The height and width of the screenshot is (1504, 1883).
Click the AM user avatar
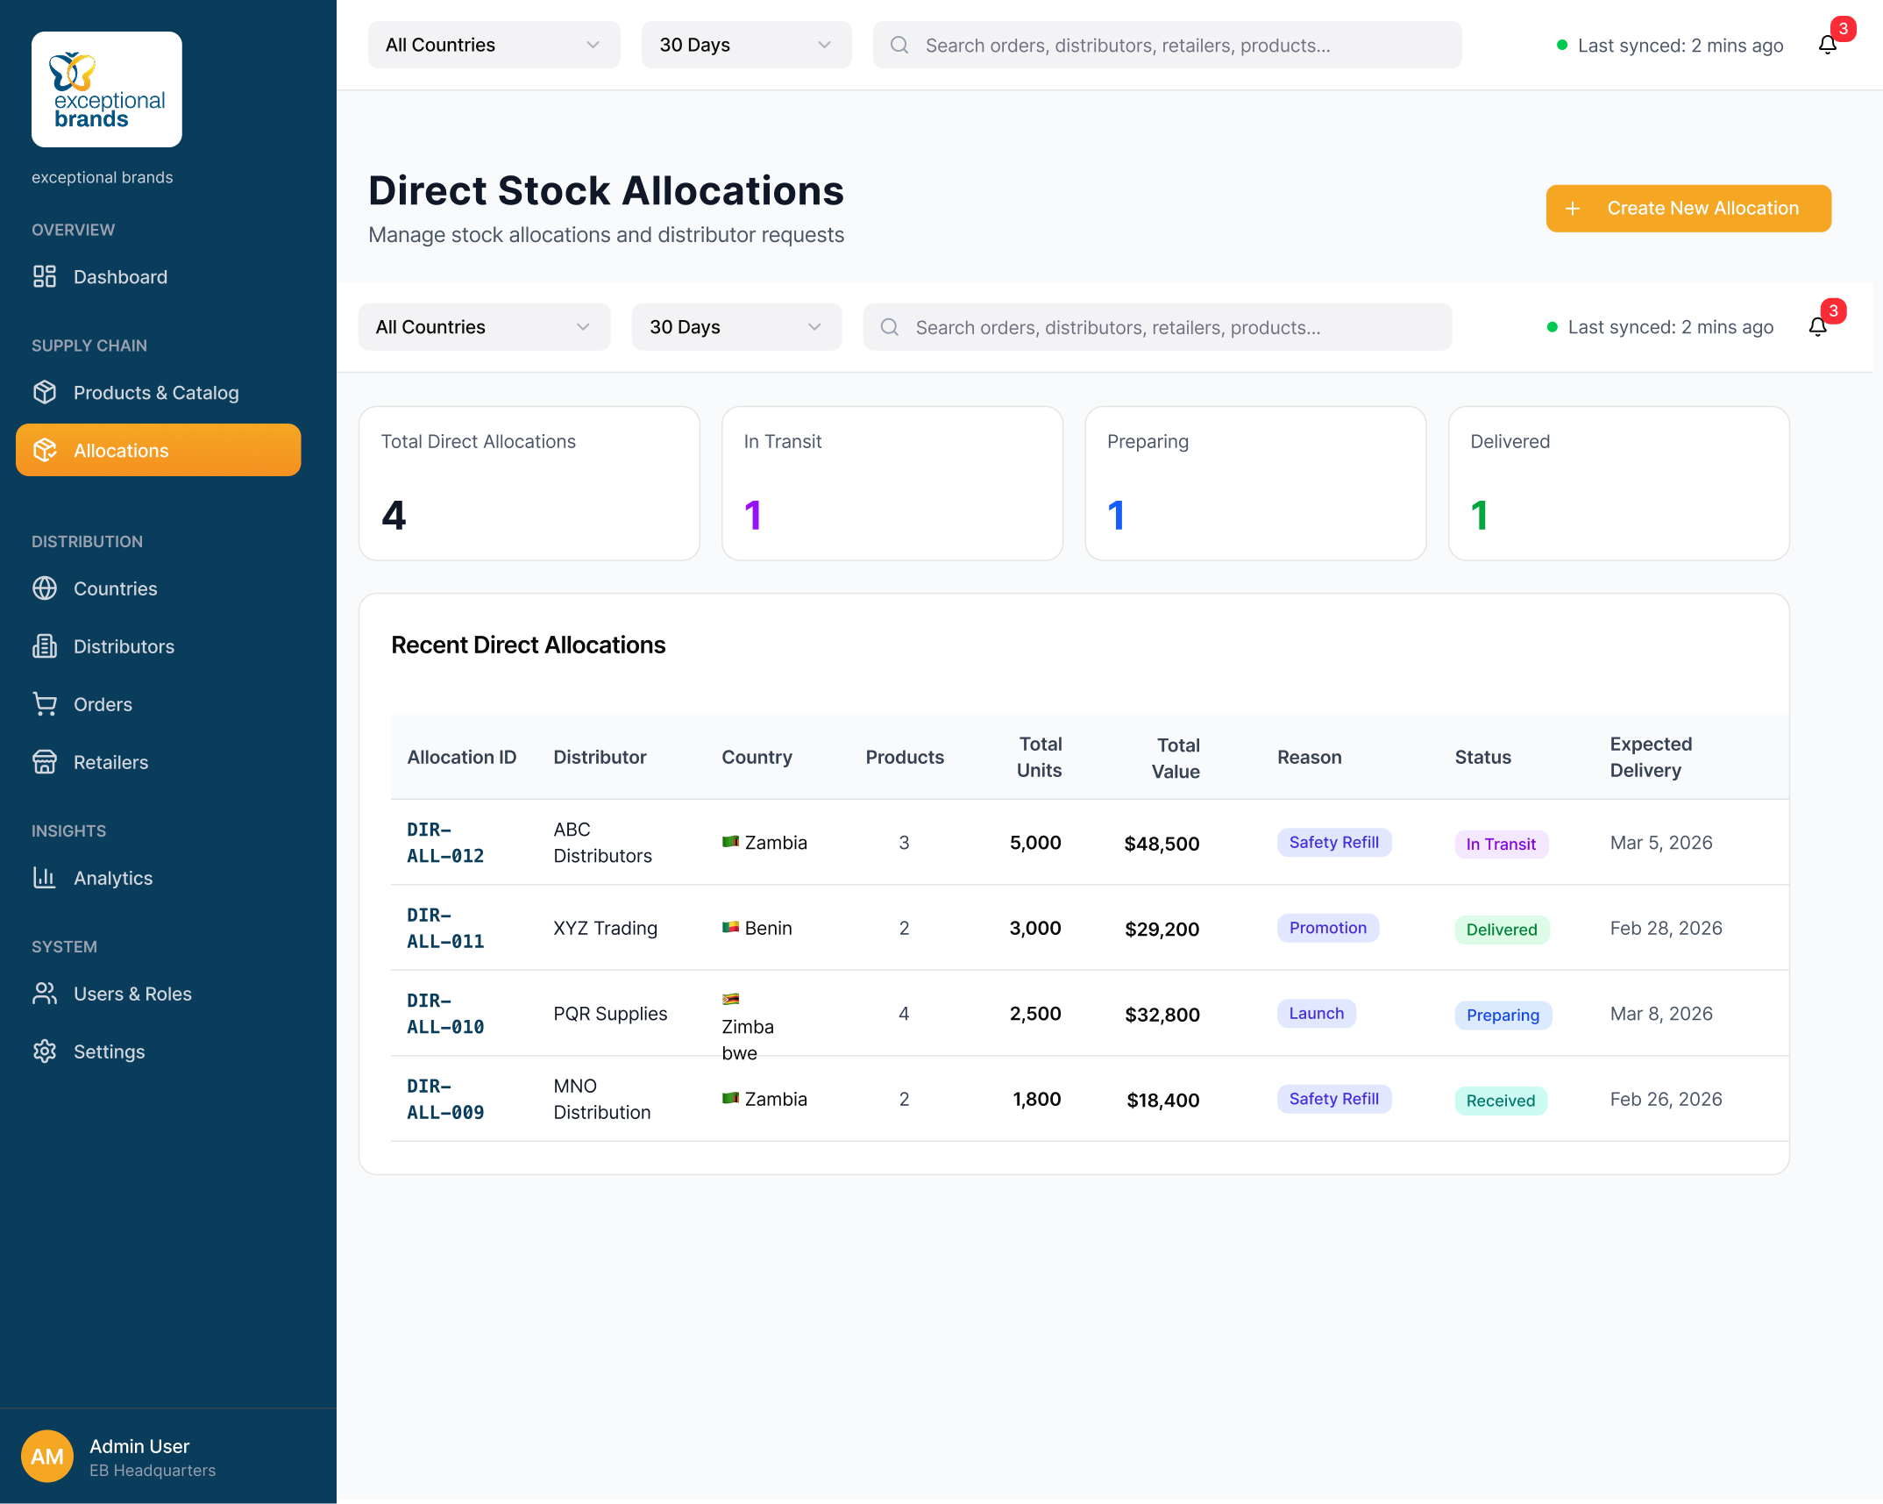pyautogui.click(x=47, y=1457)
